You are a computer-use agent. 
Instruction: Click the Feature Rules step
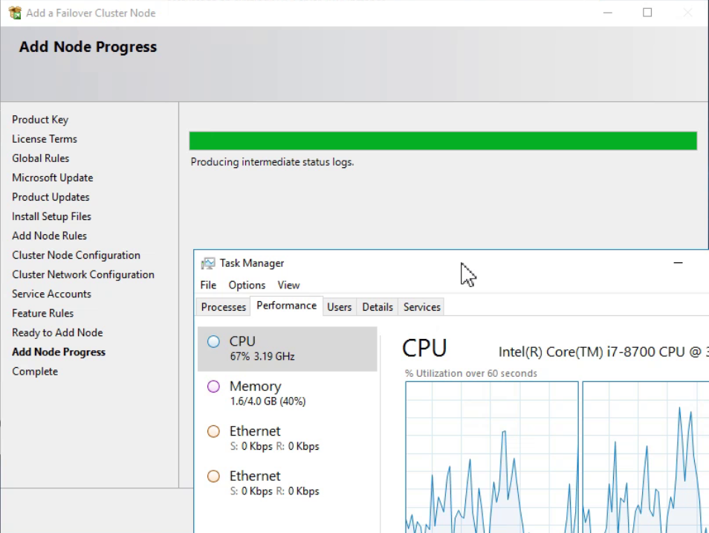(x=43, y=313)
